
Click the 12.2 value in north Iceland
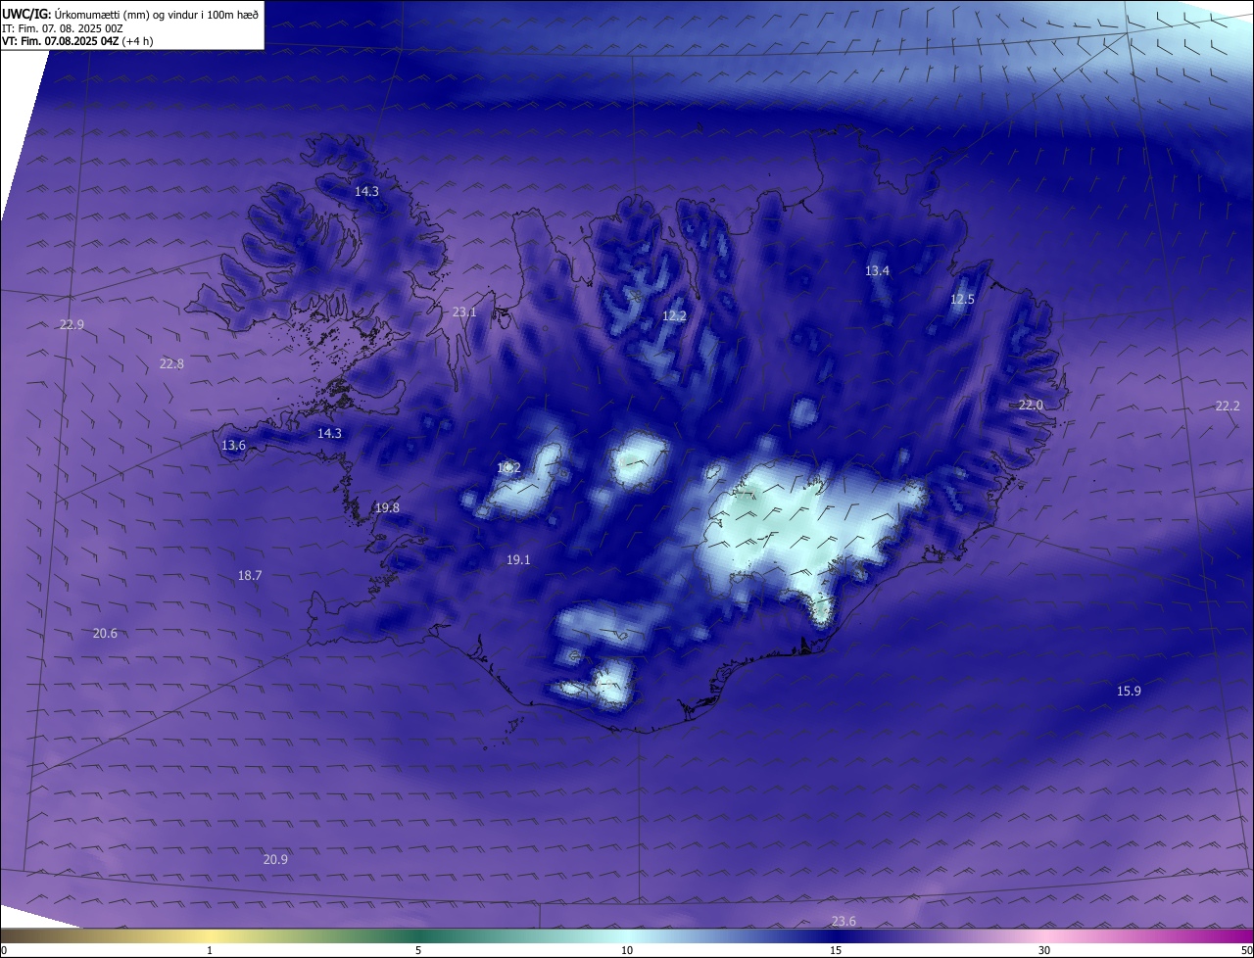[x=674, y=315]
